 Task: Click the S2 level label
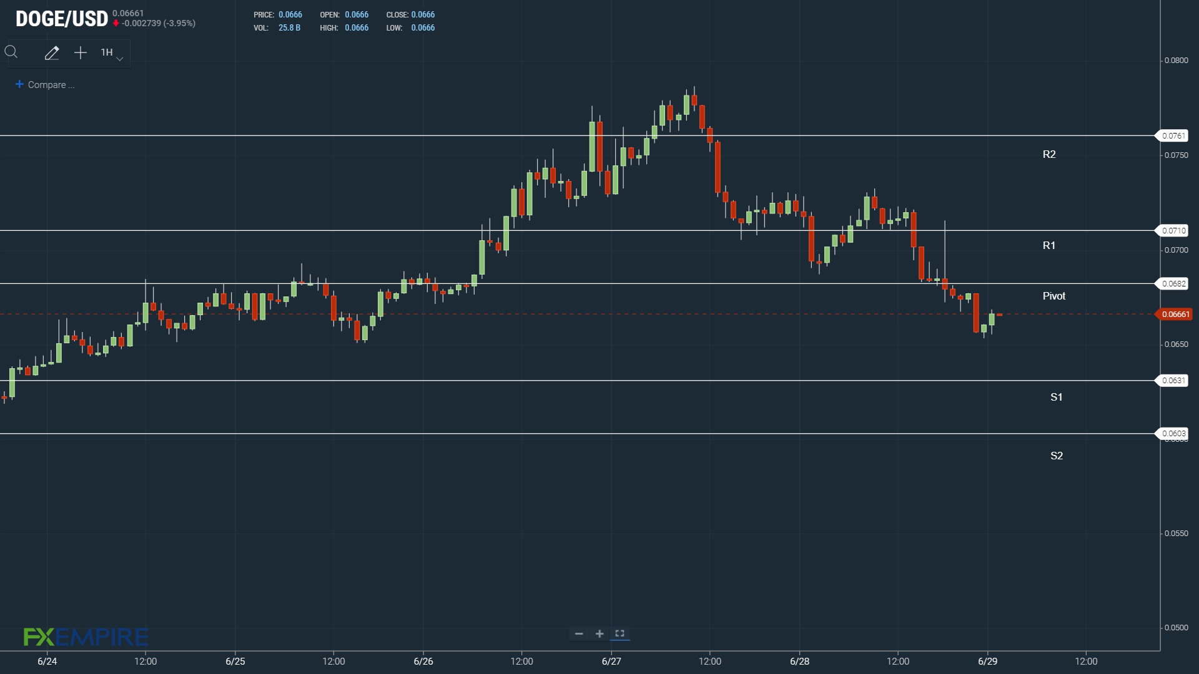point(1057,456)
